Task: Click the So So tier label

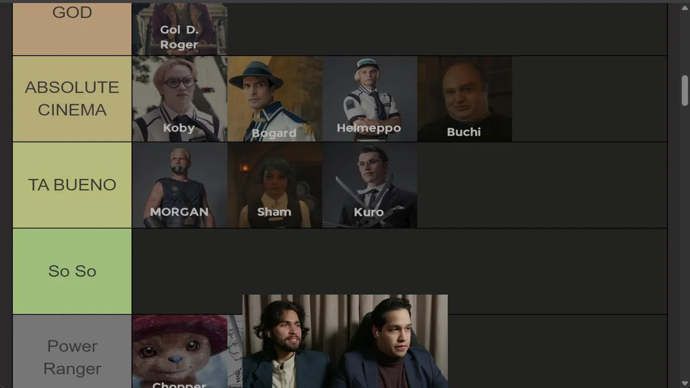Action: click(72, 271)
